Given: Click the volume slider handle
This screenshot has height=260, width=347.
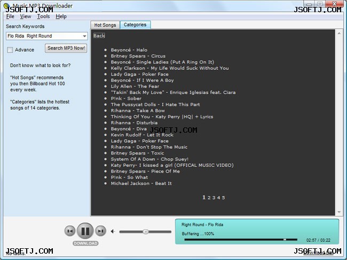Looking at the screenshot, I should click(145, 232).
